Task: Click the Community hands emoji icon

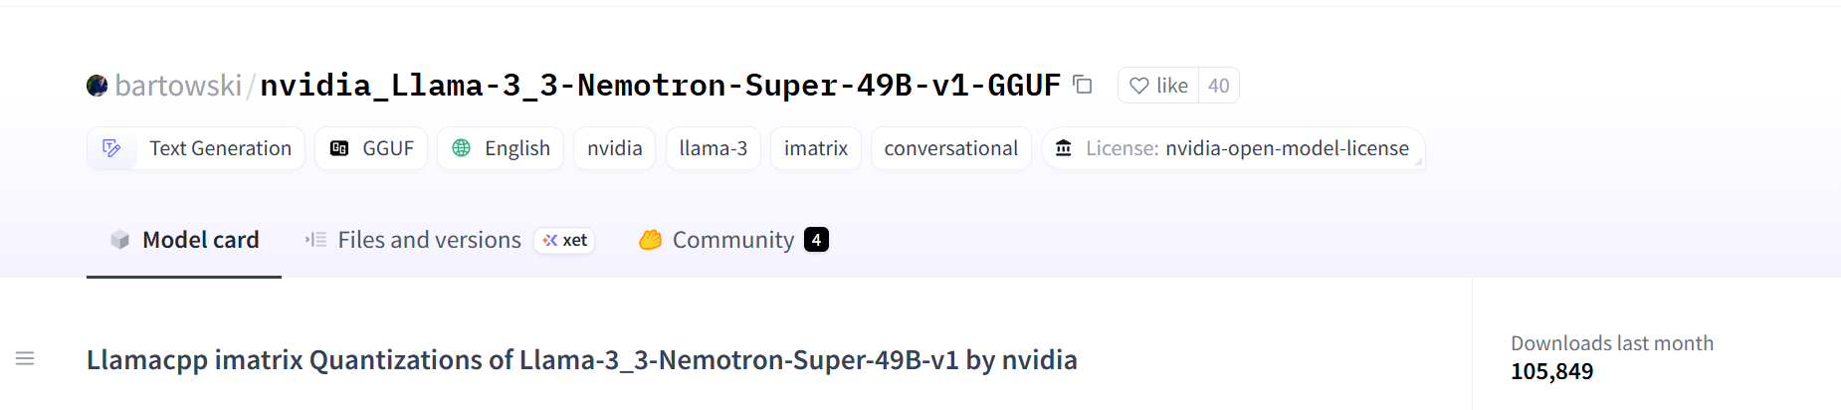Action: coord(650,240)
